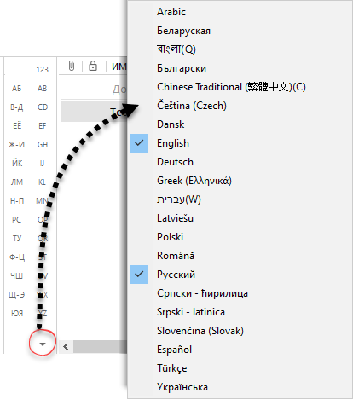The image size is (353, 399).
Task: Click the В-Д index button
Action: pos(17,107)
